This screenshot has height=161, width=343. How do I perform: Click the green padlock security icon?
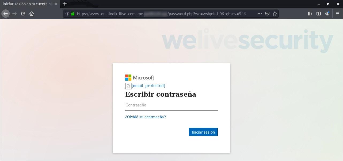point(73,14)
